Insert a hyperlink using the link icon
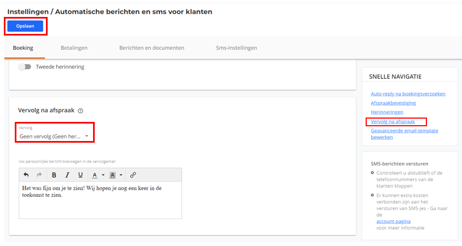Image resolution: width=462 pixels, height=246 pixels. click(133, 175)
